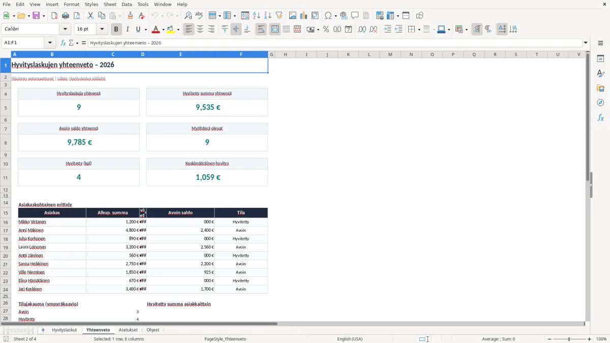This screenshot has height=343, width=610.
Task: Toggle Bold formatting
Action: [x=116, y=29]
